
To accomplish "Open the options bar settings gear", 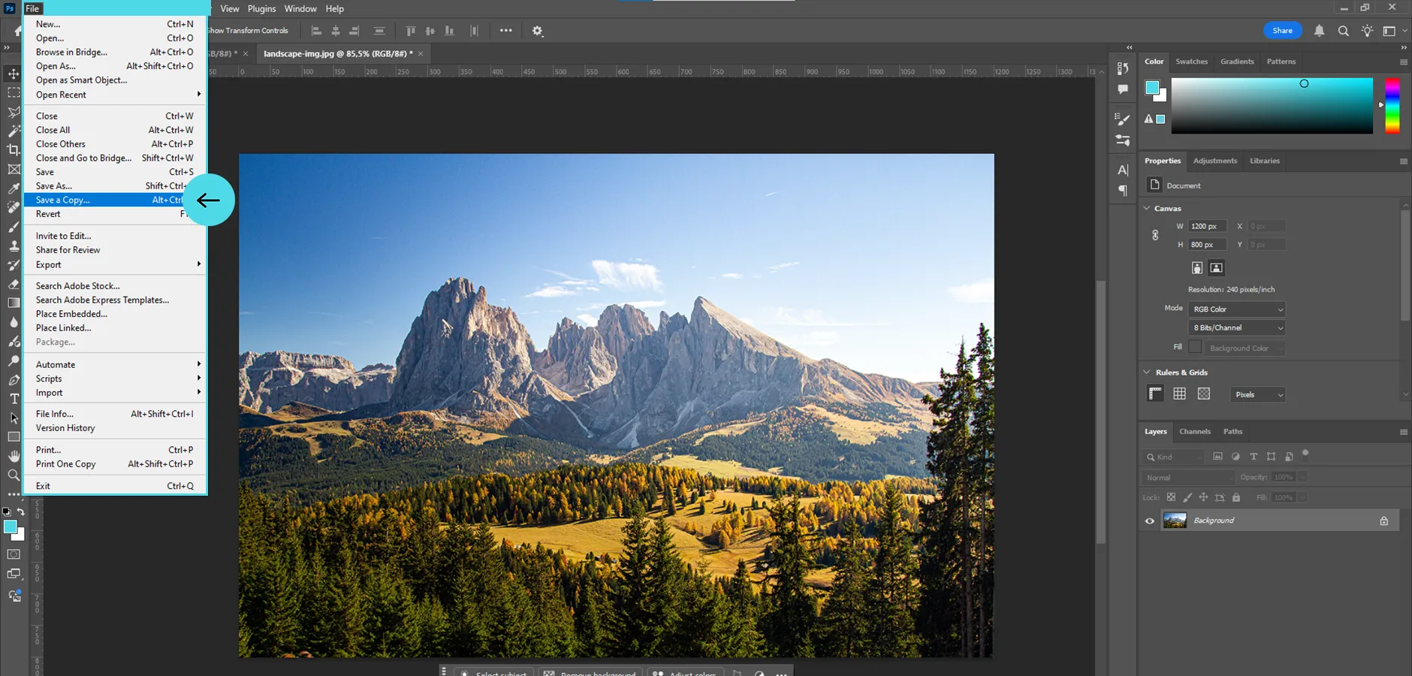I will [x=538, y=31].
